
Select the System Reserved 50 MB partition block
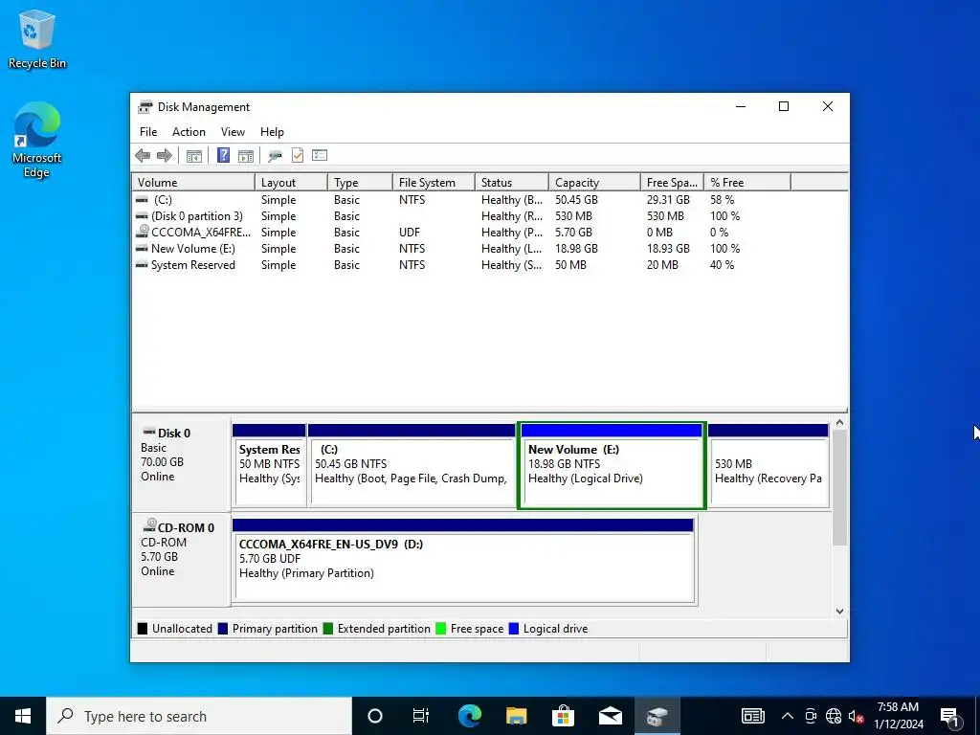click(x=269, y=466)
